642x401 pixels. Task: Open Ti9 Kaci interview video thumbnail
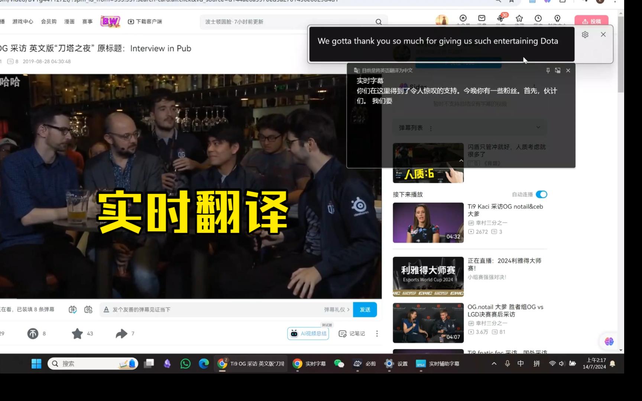(x=428, y=223)
